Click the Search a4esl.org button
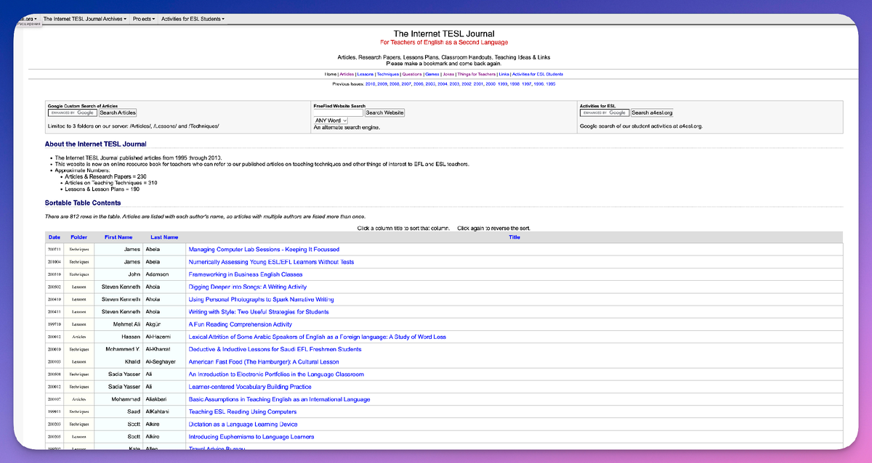Image resolution: width=872 pixels, height=463 pixels. (652, 112)
